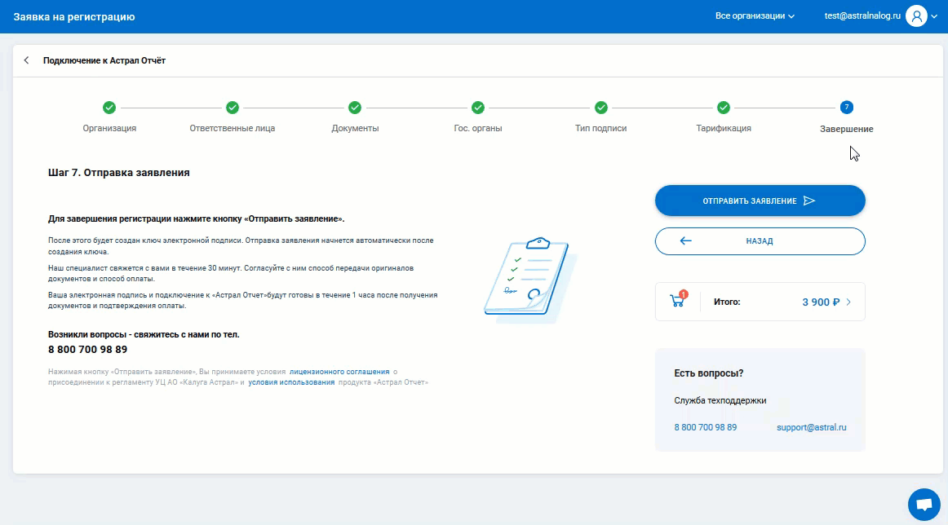The height and width of the screenshot is (525, 948).
Task: Open the лицензионного соглашения link
Action: point(339,372)
